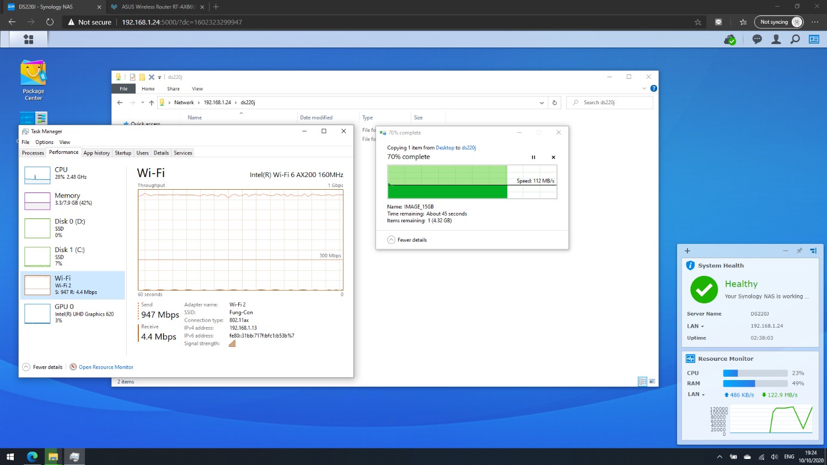Switch to the Processes tab
Image resolution: width=827 pixels, height=465 pixels.
click(33, 153)
